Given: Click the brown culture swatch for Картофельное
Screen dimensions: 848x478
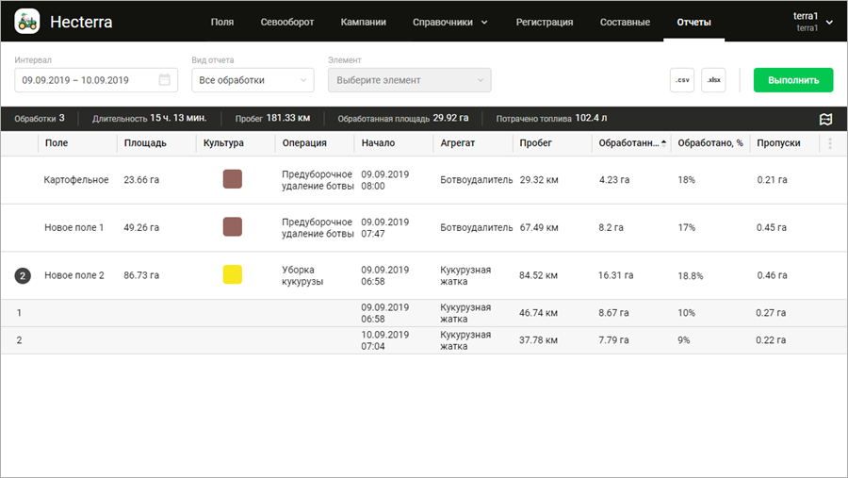Looking at the screenshot, I should coord(233,179).
